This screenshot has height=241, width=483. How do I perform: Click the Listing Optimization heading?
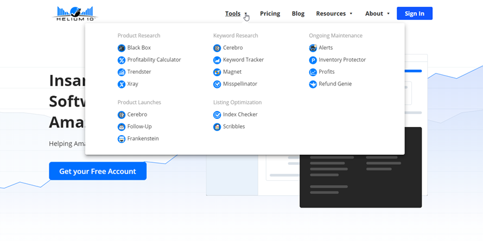[x=237, y=102]
